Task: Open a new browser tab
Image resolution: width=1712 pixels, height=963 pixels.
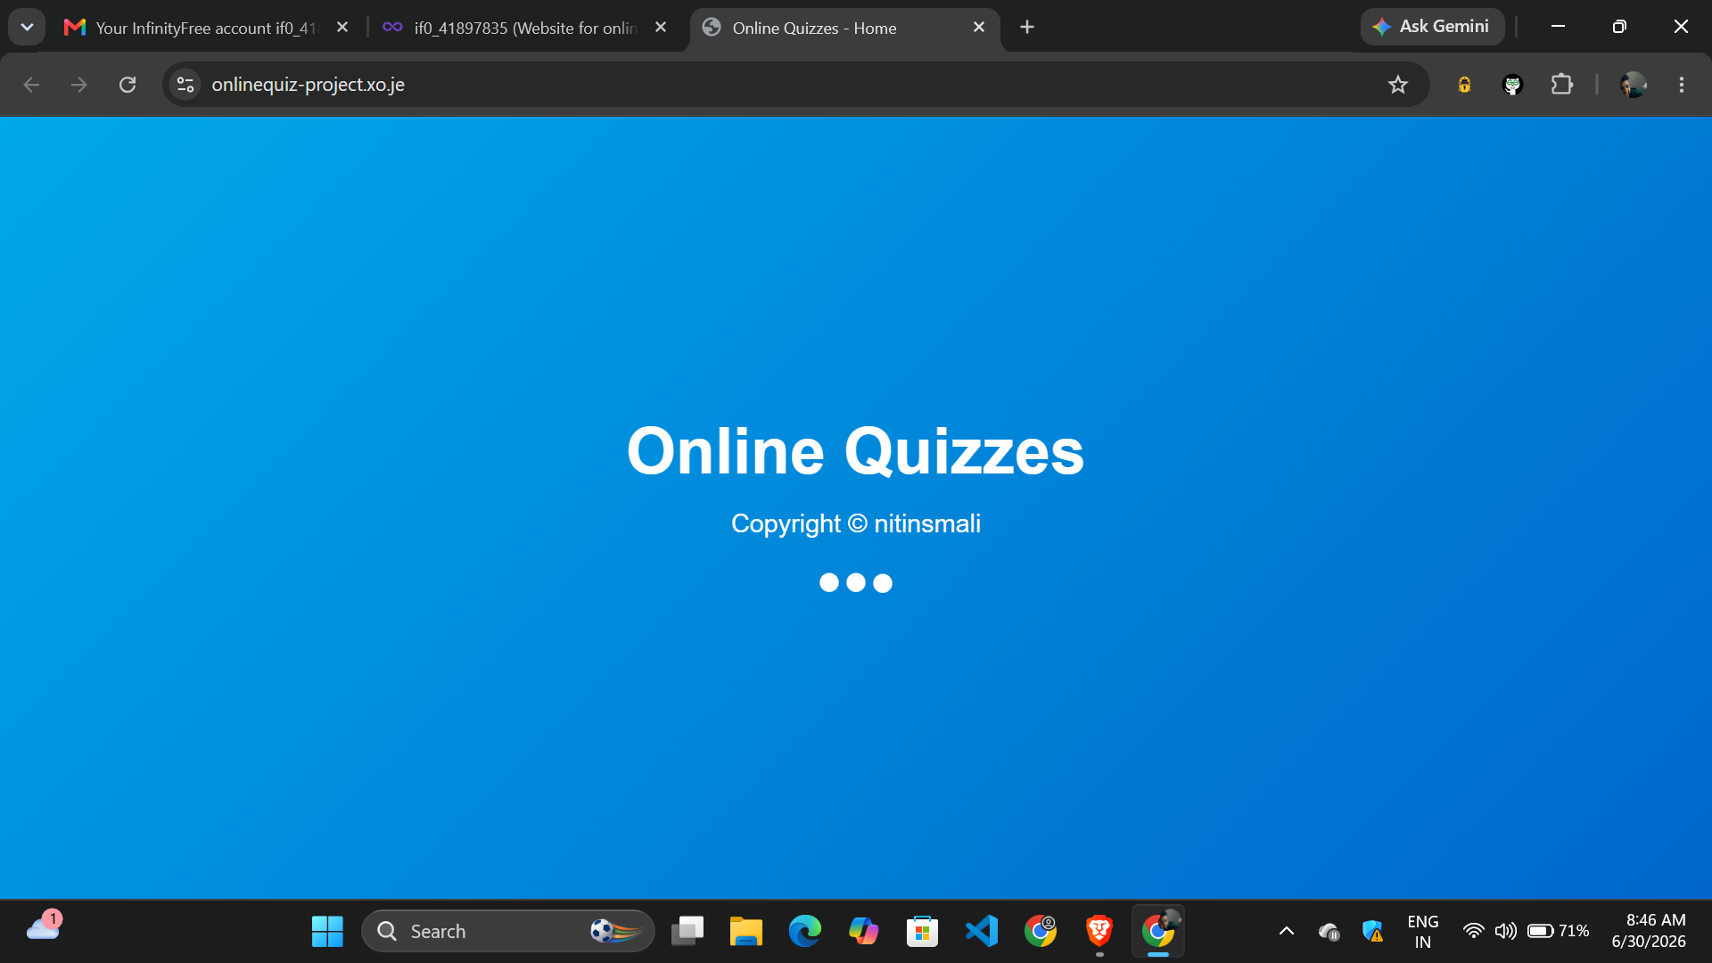Action: click(x=1027, y=28)
